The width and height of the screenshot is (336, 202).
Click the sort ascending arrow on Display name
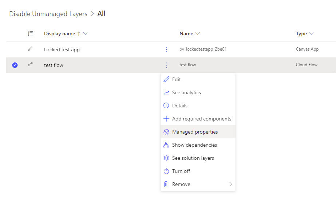click(79, 33)
